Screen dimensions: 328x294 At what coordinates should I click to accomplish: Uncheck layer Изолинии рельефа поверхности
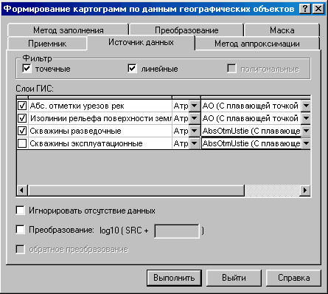tap(22, 118)
